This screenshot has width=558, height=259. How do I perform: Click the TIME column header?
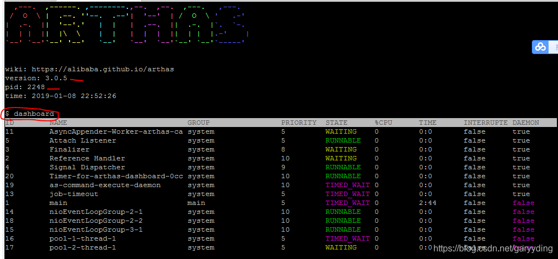427,123
